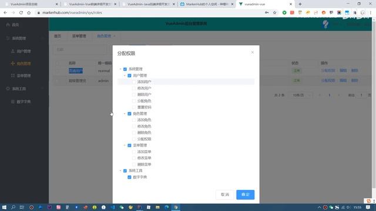Open the 10条/页 page size dropdown
Viewport: 376px width, 211px height.
pyautogui.click(x=301, y=95)
